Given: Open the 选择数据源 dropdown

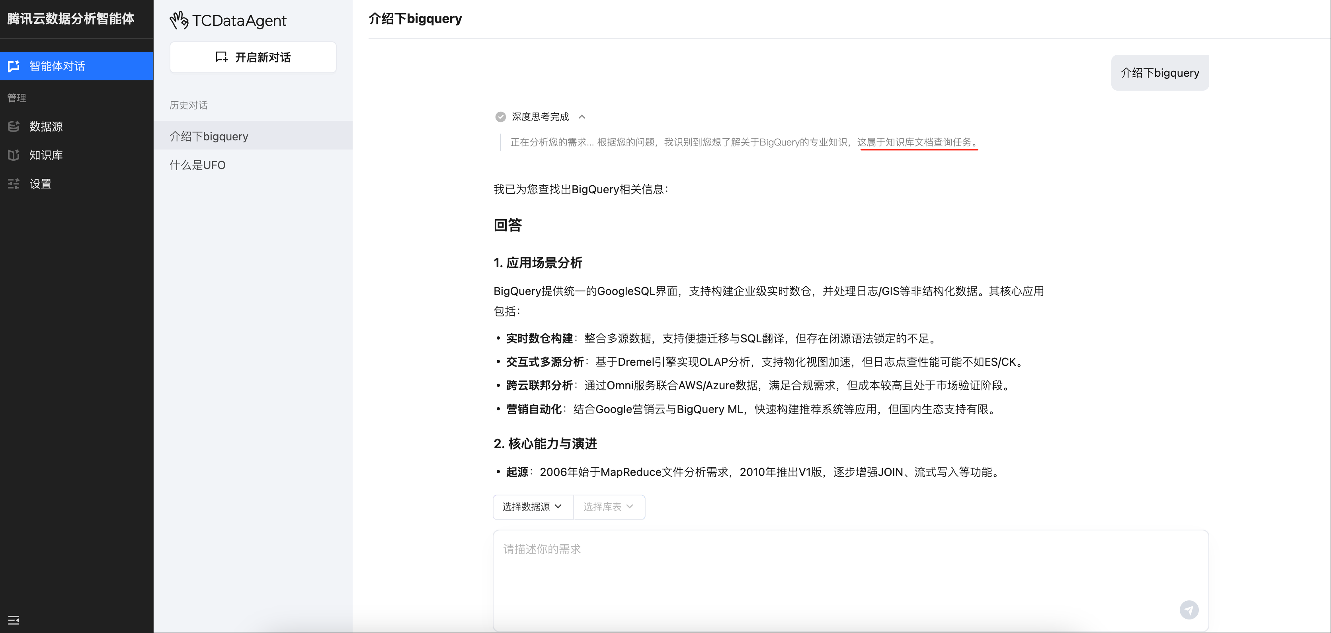Looking at the screenshot, I should point(533,507).
